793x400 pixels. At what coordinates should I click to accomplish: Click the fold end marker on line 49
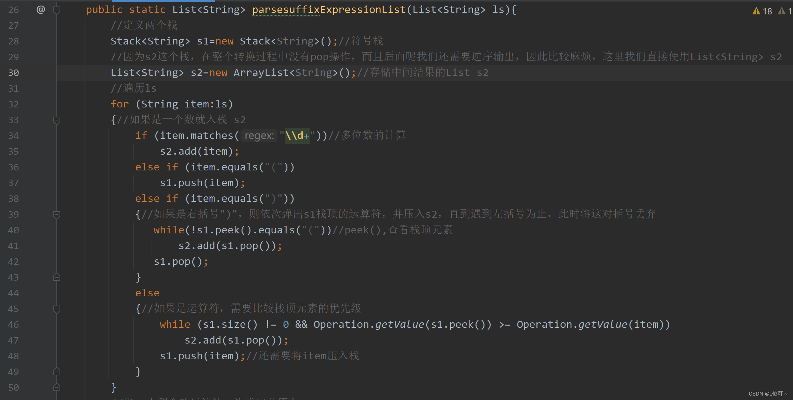coord(57,372)
